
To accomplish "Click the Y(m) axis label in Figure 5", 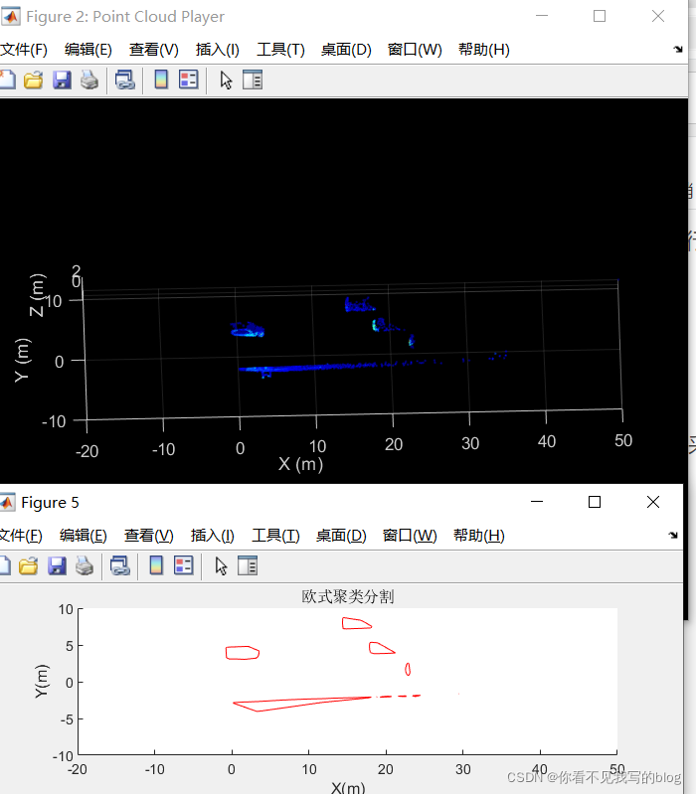I will pos(41,681).
